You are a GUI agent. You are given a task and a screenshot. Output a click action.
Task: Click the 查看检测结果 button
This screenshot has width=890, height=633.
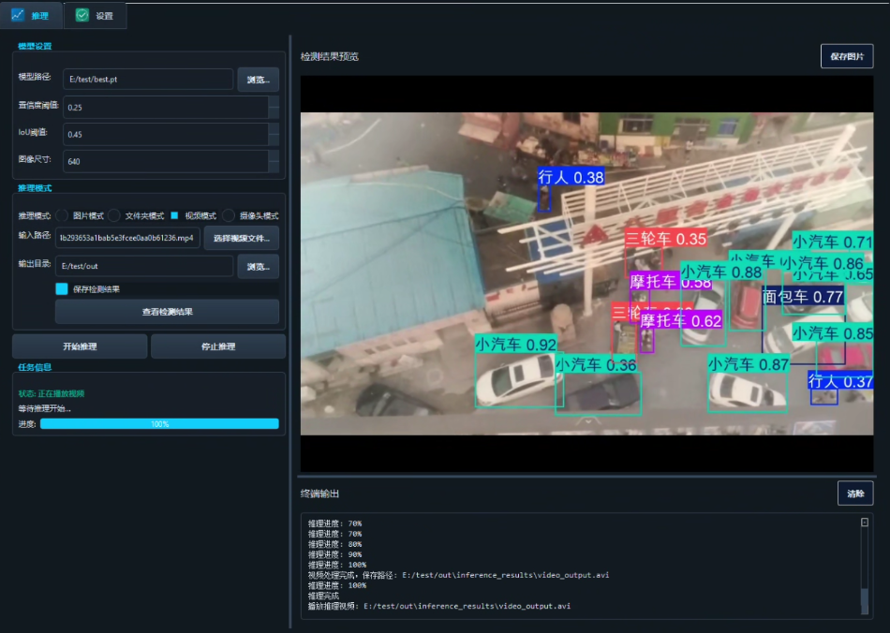coord(167,312)
